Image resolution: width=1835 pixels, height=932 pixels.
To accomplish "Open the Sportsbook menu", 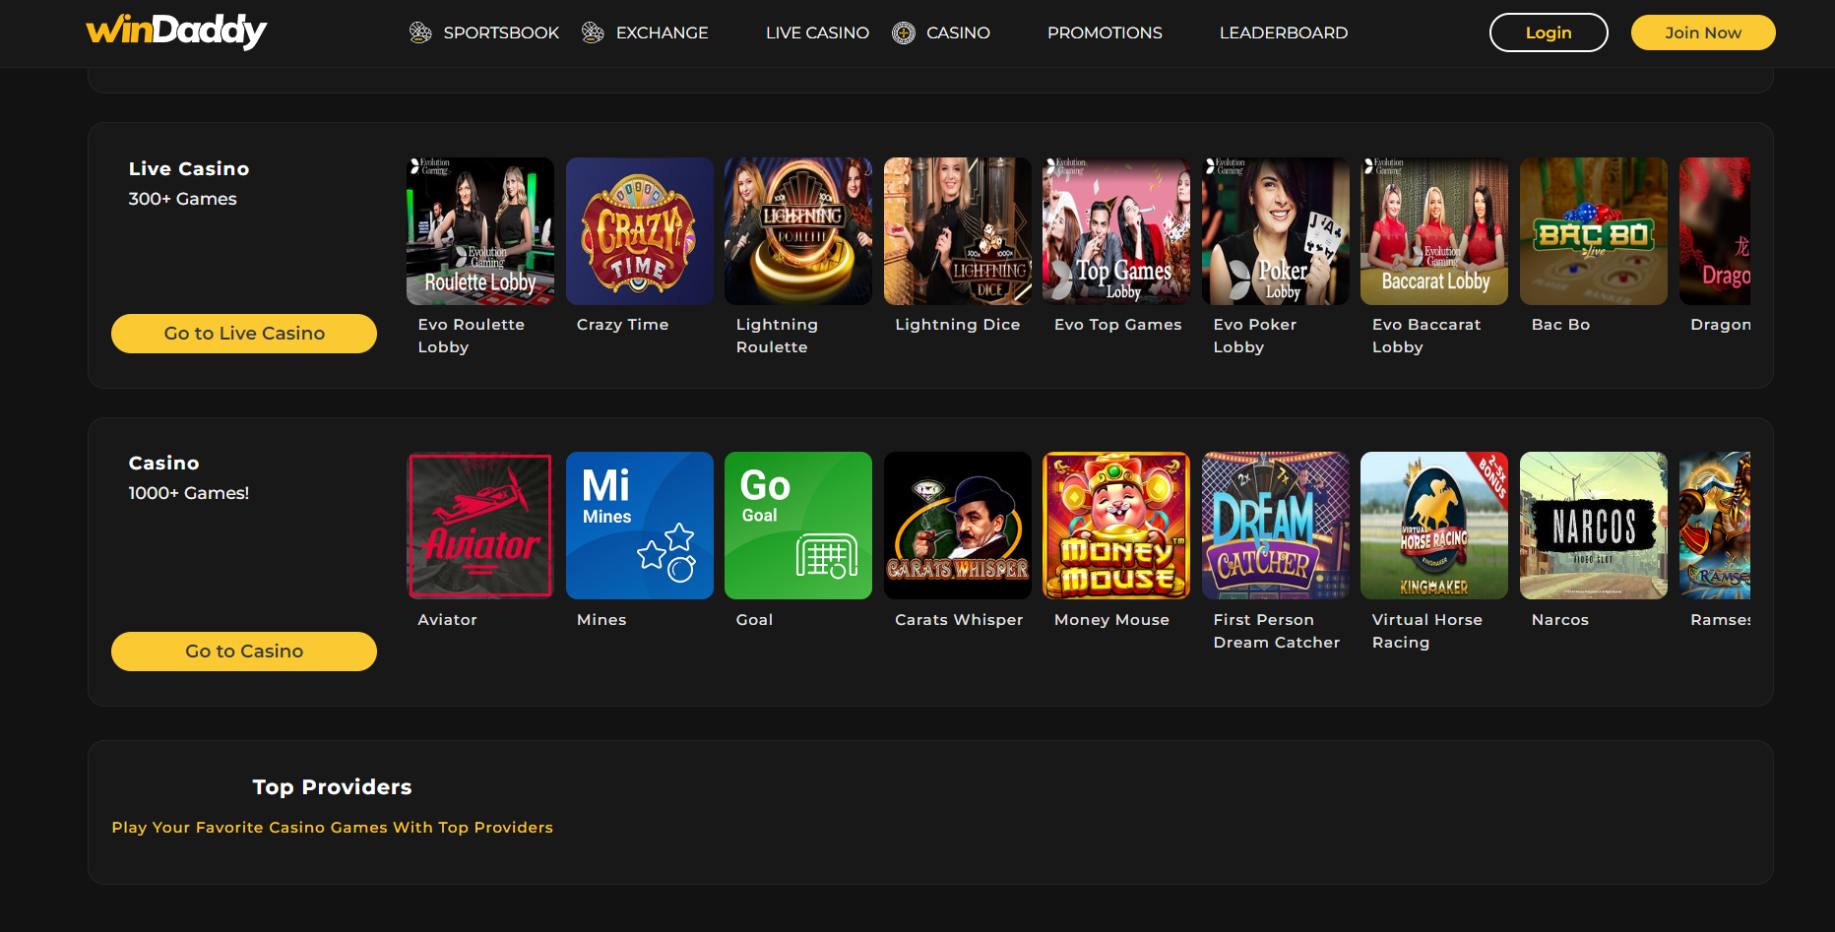I will [x=501, y=32].
